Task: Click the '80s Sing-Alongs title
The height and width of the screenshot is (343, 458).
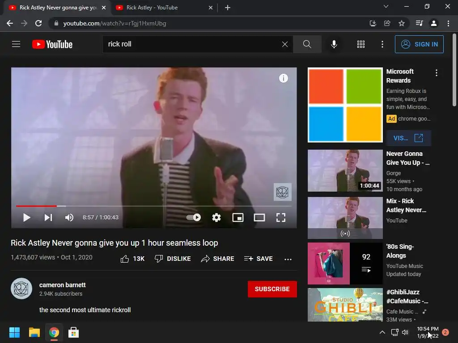Action: coord(400,251)
